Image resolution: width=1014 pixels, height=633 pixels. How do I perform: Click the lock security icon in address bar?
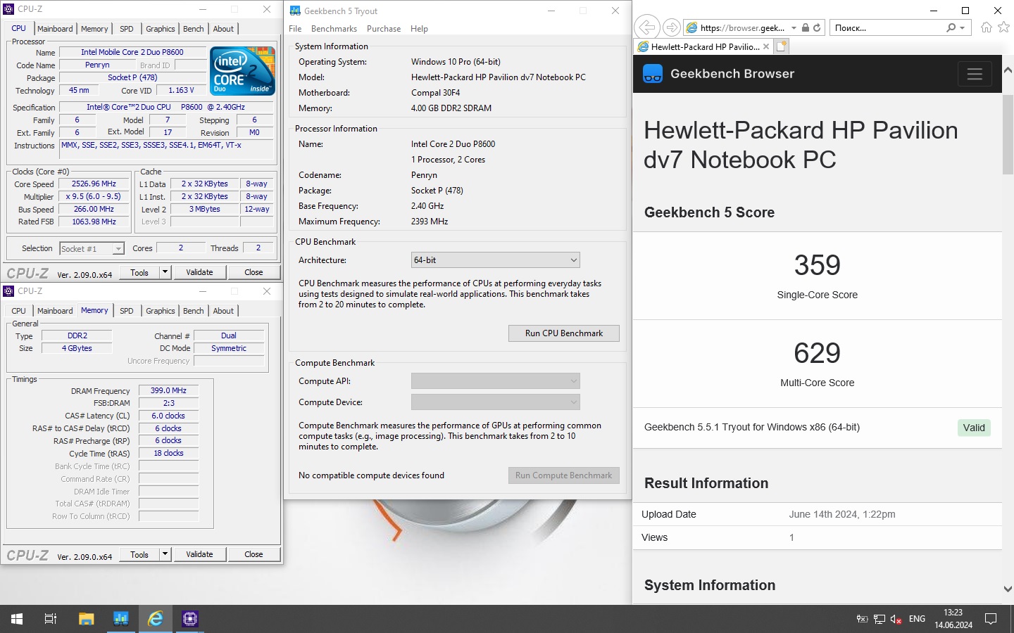click(805, 28)
